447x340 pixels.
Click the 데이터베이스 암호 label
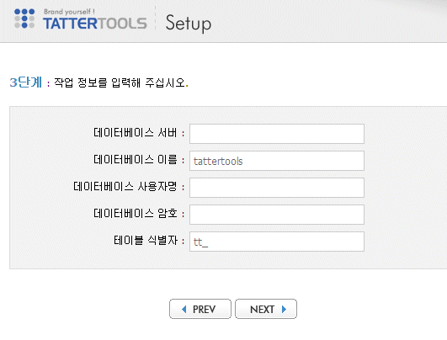tap(136, 214)
